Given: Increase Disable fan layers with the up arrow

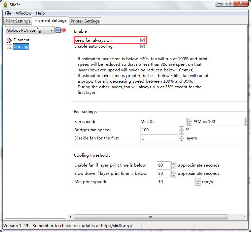Looking at the screenshot, I should pos(181,136).
